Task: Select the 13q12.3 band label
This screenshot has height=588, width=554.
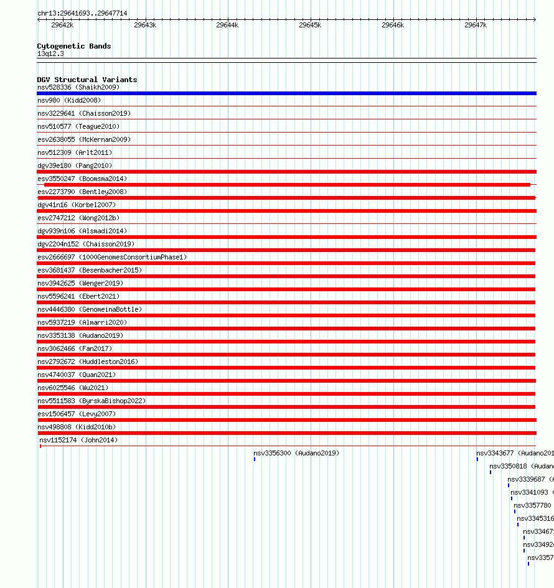Action: pyautogui.click(x=50, y=54)
